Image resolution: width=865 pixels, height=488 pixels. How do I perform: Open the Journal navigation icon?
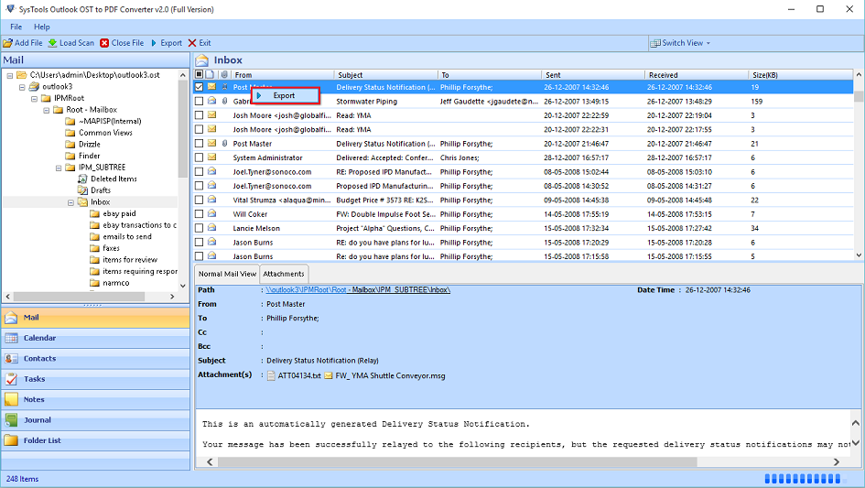tap(11, 420)
